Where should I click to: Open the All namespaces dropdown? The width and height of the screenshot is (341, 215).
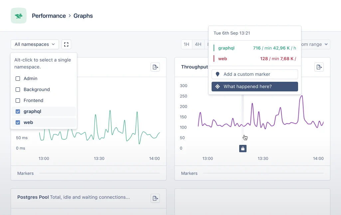[35, 44]
